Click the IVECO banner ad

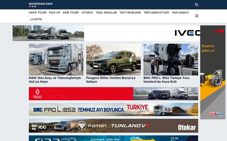[x=106, y=33]
